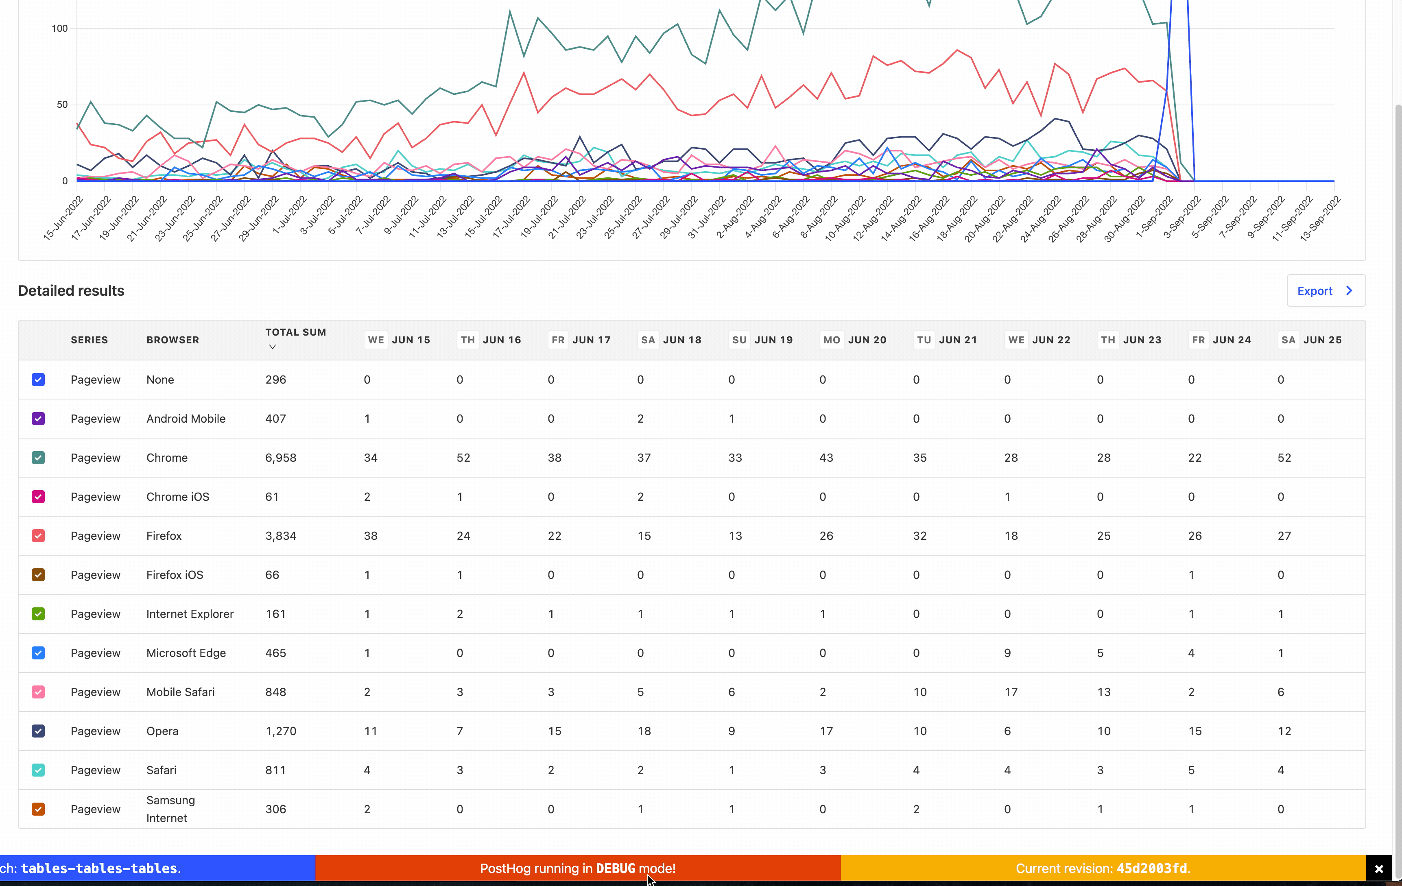Click the Series column header
The image size is (1402, 886).
click(x=89, y=340)
